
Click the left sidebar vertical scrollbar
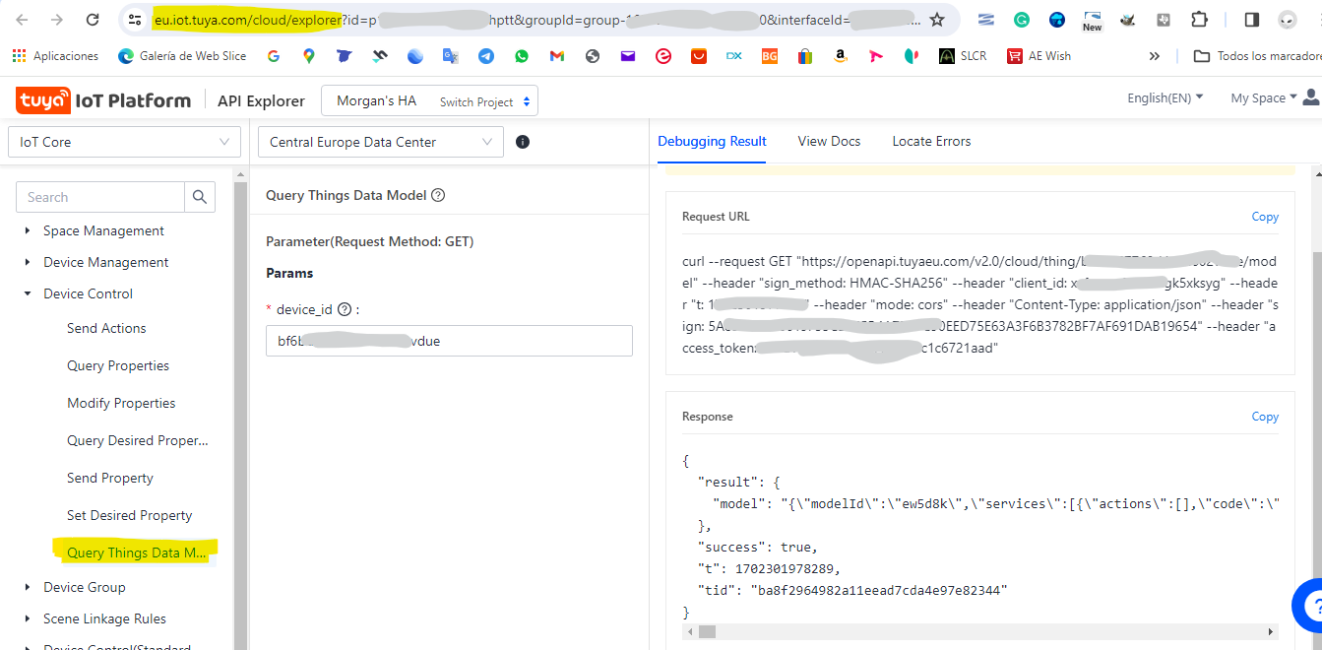pyautogui.click(x=240, y=414)
